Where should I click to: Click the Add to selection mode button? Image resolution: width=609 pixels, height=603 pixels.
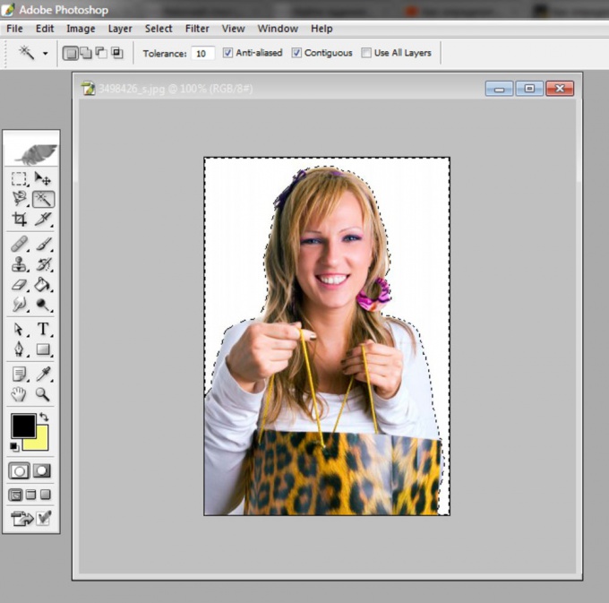[86, 53]
